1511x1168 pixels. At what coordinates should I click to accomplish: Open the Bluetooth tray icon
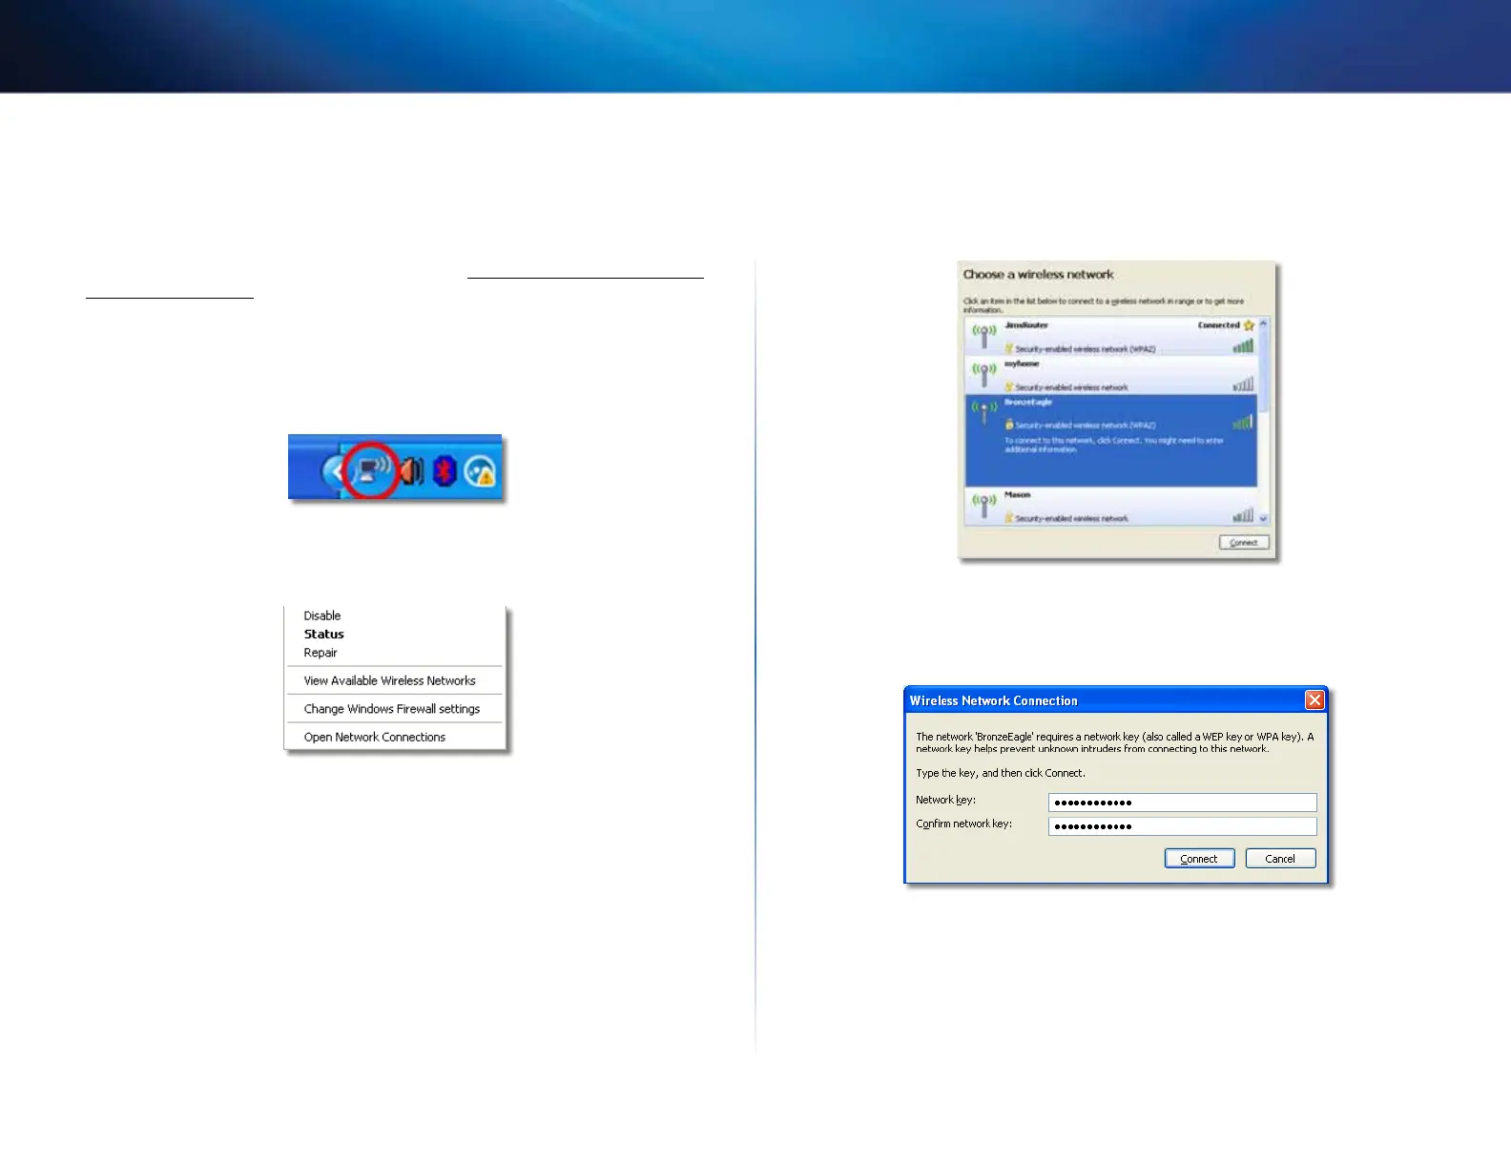[x=445, y=470]
